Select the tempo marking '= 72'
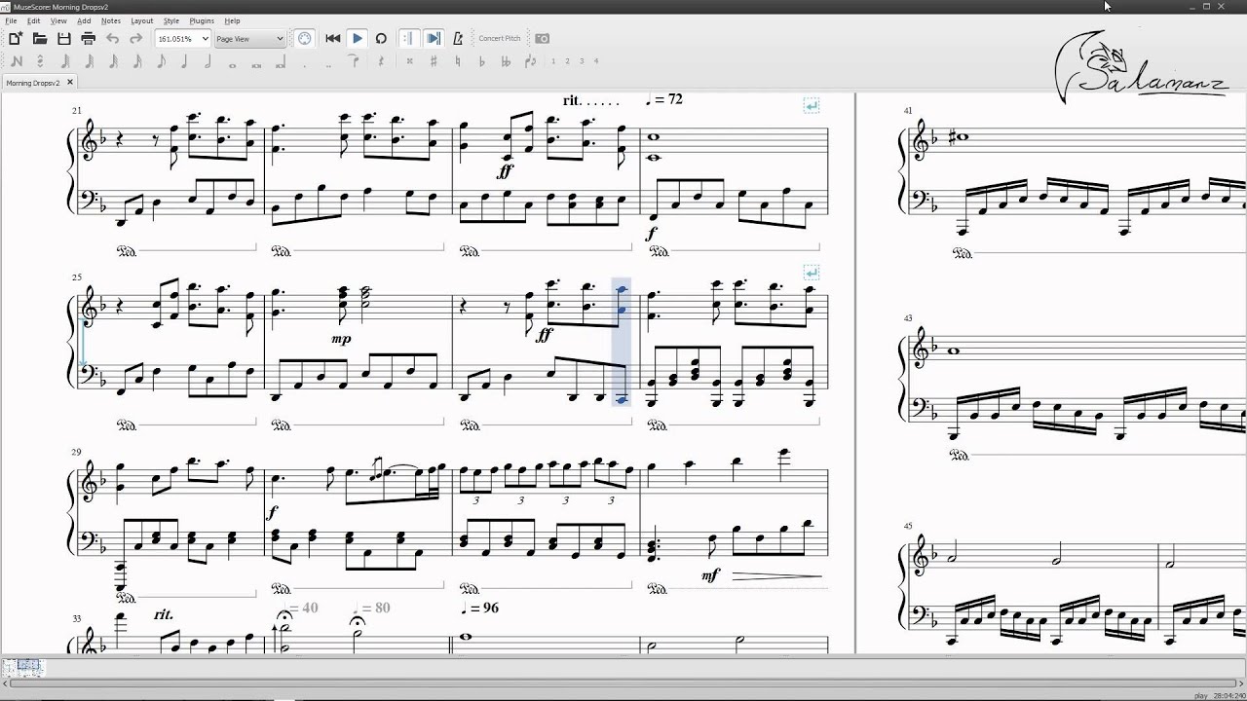Screen dimensions: 1247x701 coord(663,99)
